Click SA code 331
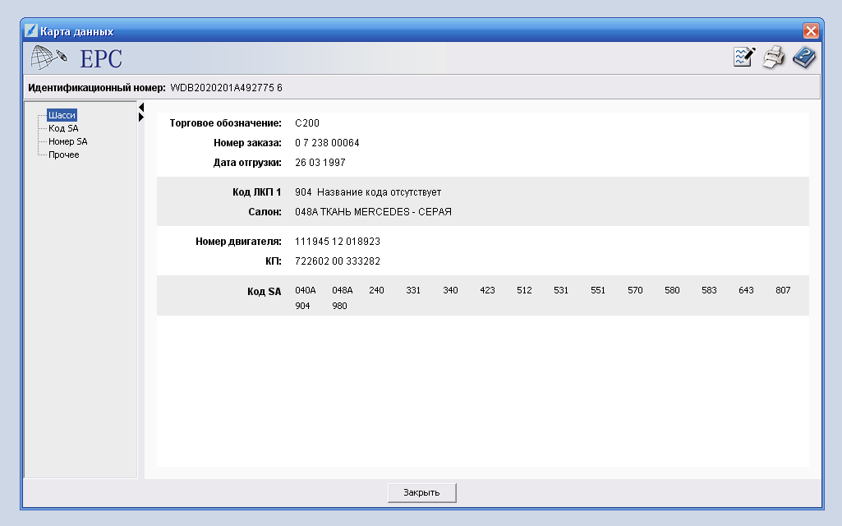 coord(413,290)
